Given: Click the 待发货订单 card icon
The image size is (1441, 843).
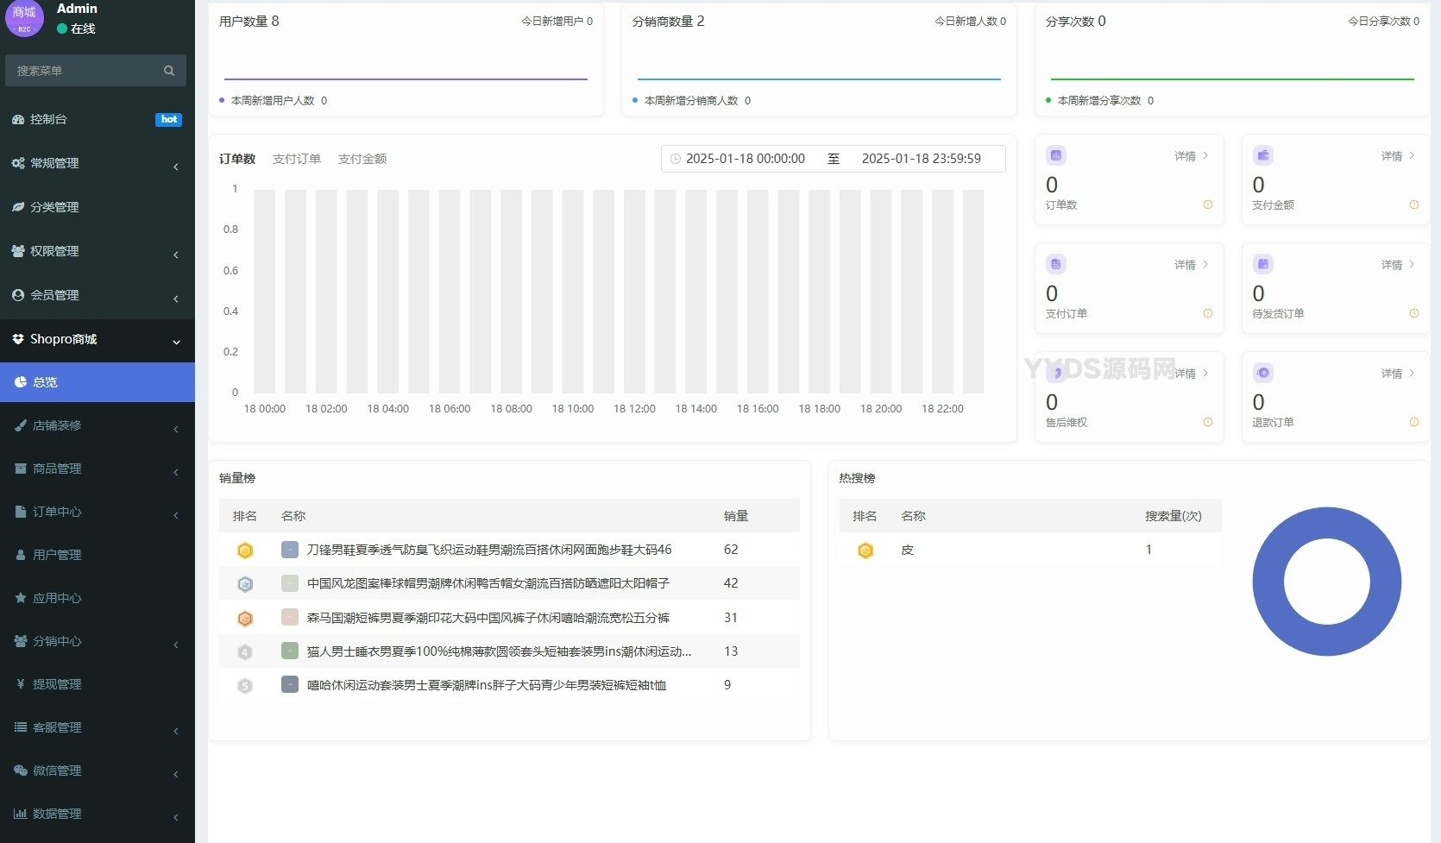Looking at the screenshot, I should (1263, 264).
